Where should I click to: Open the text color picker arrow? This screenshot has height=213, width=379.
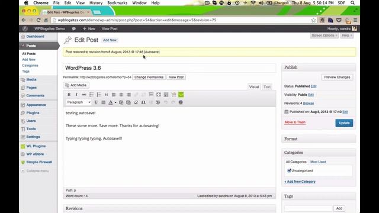tap(115, 102)
